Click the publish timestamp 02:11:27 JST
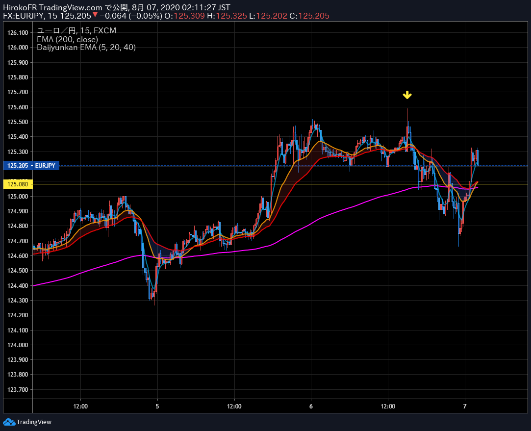Viewport: 531px width, 431px height. pyautogui.click(x=206, y=7)
